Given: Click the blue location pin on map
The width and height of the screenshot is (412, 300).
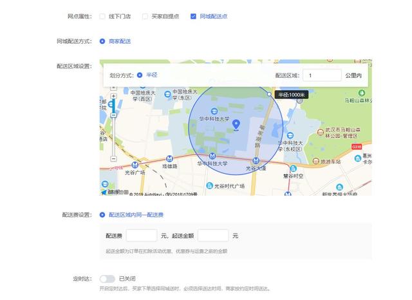Looking at the screenshot, I should point(236,124).
